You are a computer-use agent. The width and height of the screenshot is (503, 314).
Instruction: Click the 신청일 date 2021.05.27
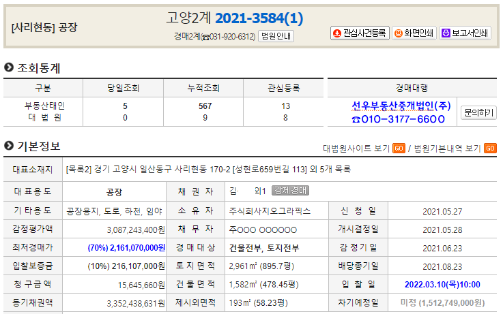(442, 212)
